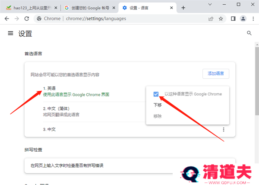Bookmark this page with star icon

(221, 19)
